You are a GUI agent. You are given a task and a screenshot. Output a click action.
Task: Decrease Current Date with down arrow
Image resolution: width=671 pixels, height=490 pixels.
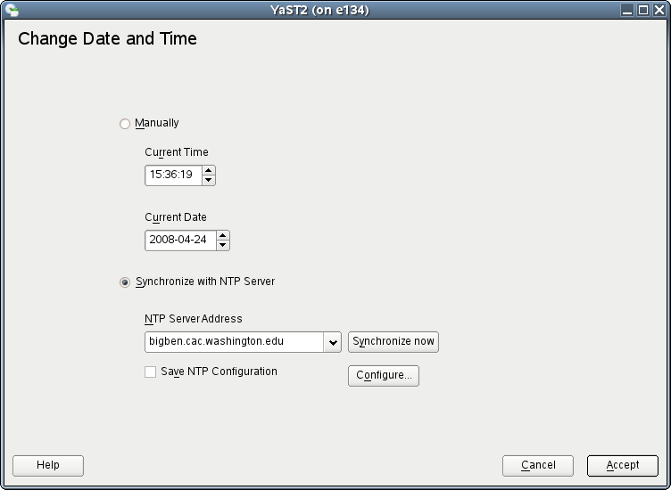point(223,245)
